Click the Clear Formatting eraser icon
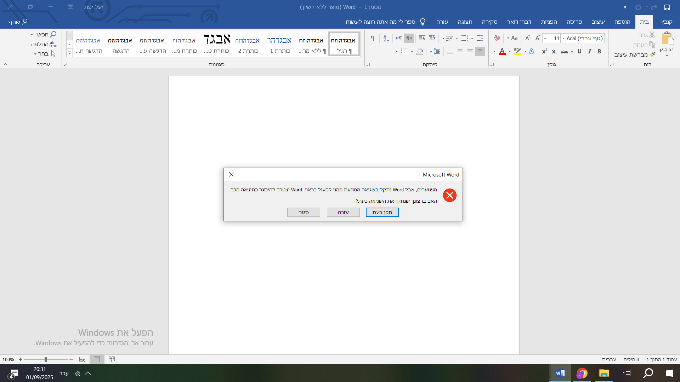The height and width of the screenshot is (382, 680). click(497, 38)
